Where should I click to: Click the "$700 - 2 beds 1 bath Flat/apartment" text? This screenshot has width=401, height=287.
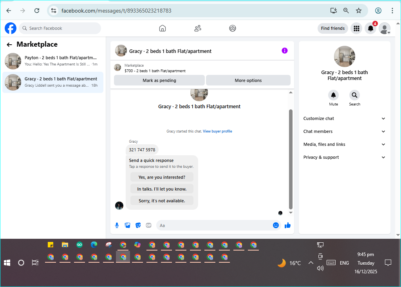coord(155,71)
